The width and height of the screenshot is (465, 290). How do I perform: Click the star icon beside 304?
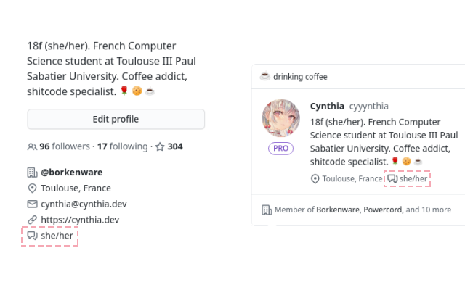coord(160,146)
